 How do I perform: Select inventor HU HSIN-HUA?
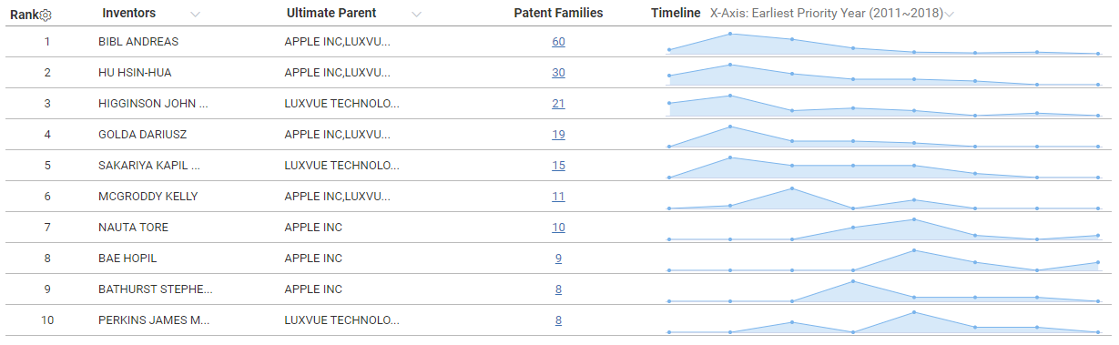click(x=135, y=73)
